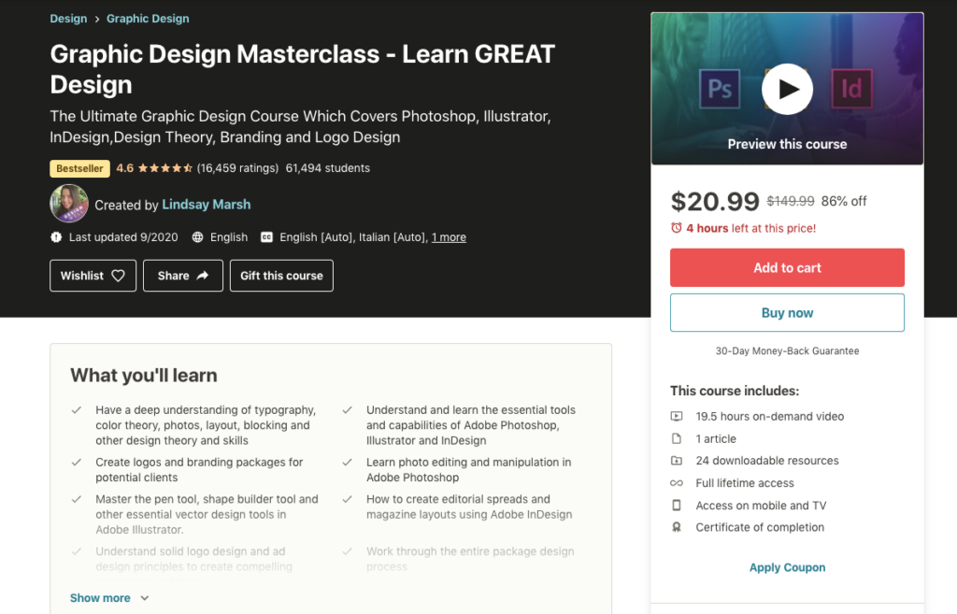Click the heart icon on Wishlist
The width and height of the screenshot is (957, 614).
tap(119, 276)
